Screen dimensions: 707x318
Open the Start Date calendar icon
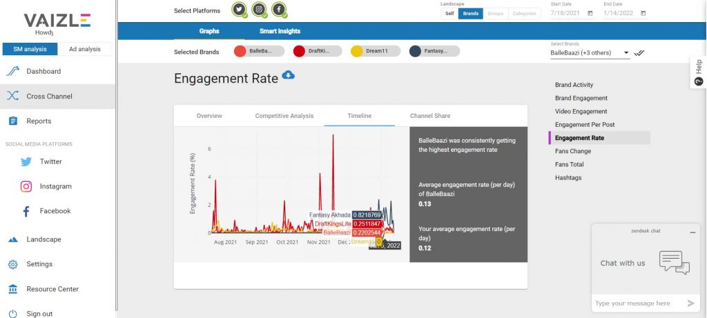(x=590, y=14)
